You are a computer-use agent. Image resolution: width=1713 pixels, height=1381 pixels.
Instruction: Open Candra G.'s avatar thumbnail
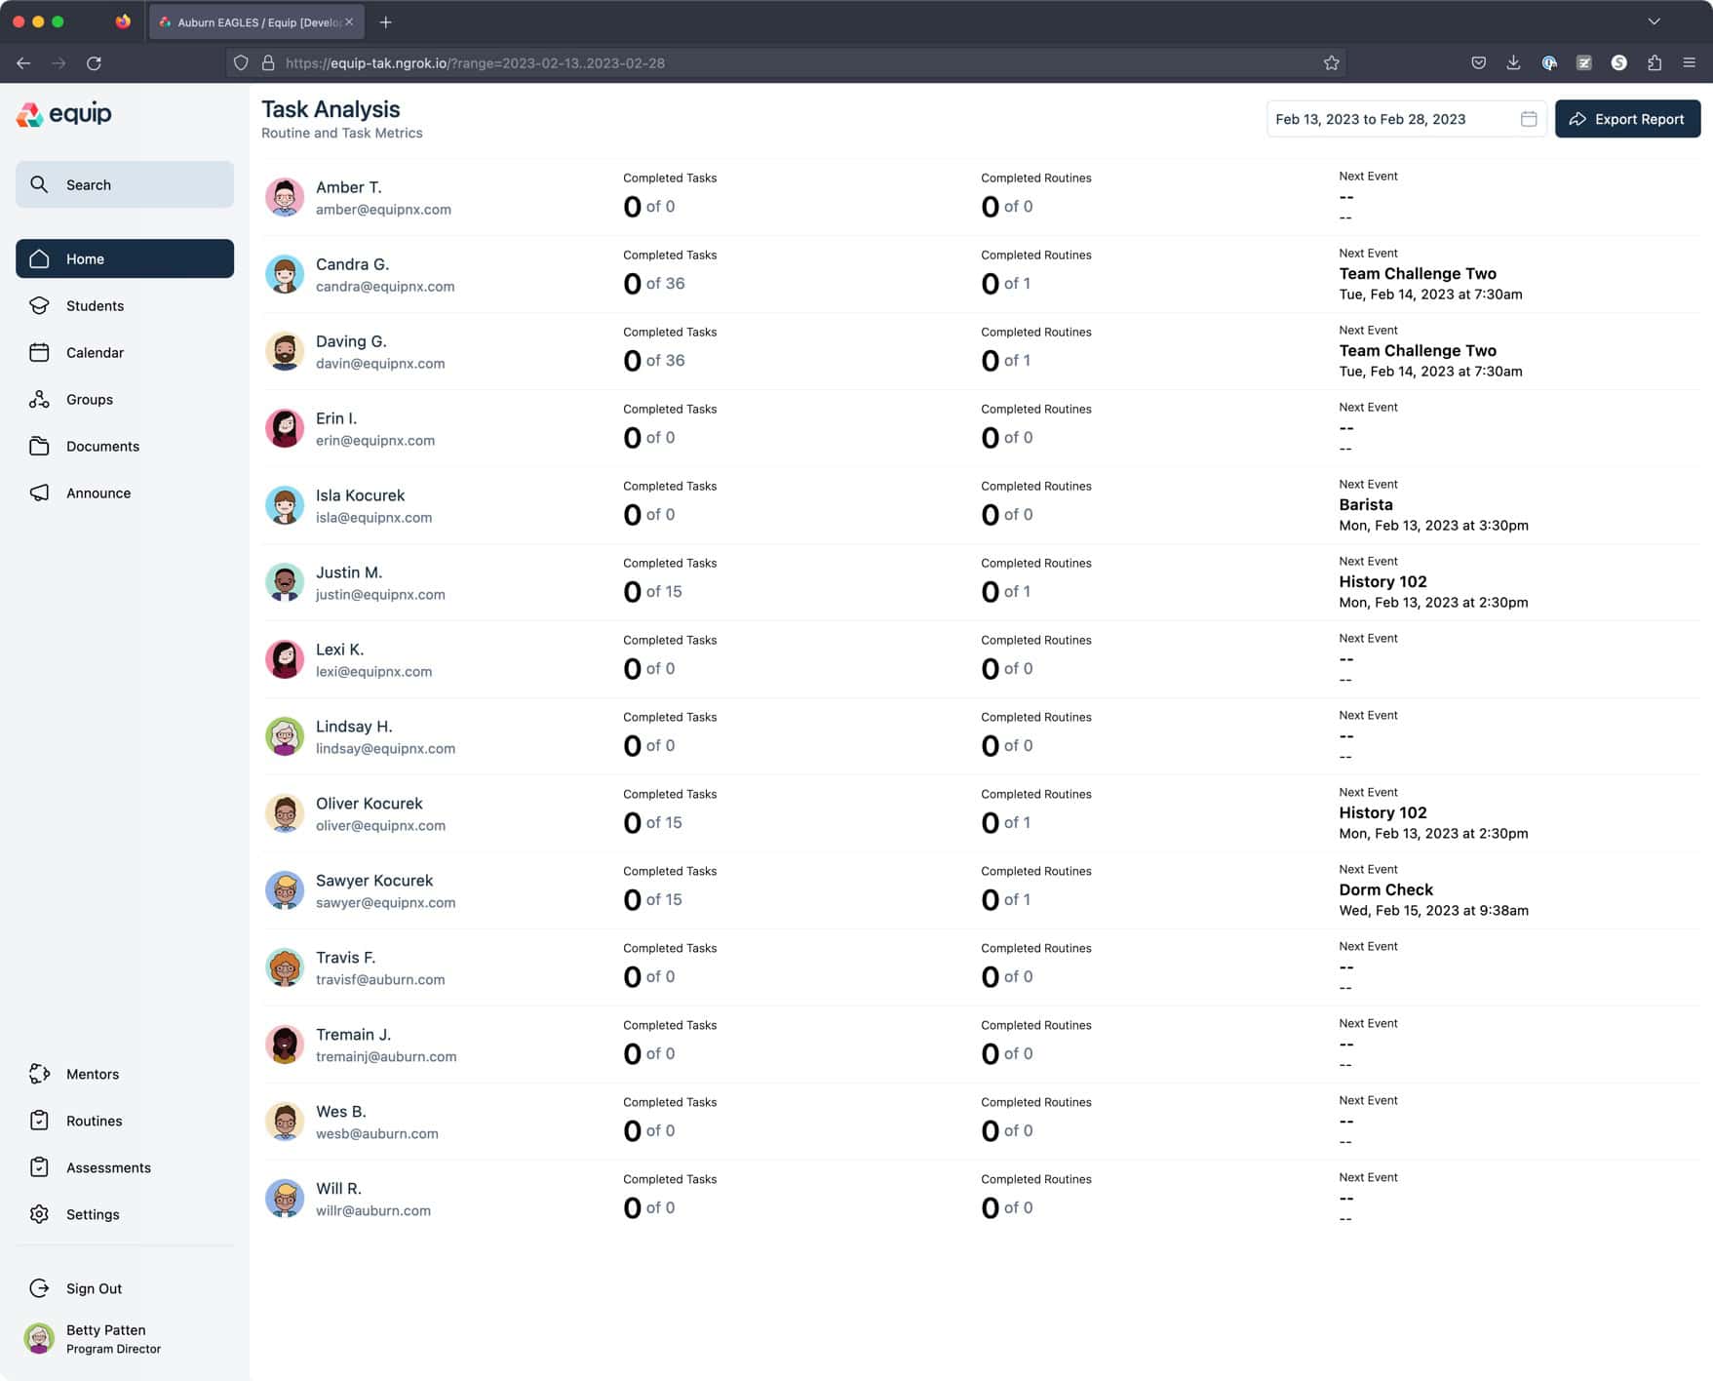click(285, 275)
